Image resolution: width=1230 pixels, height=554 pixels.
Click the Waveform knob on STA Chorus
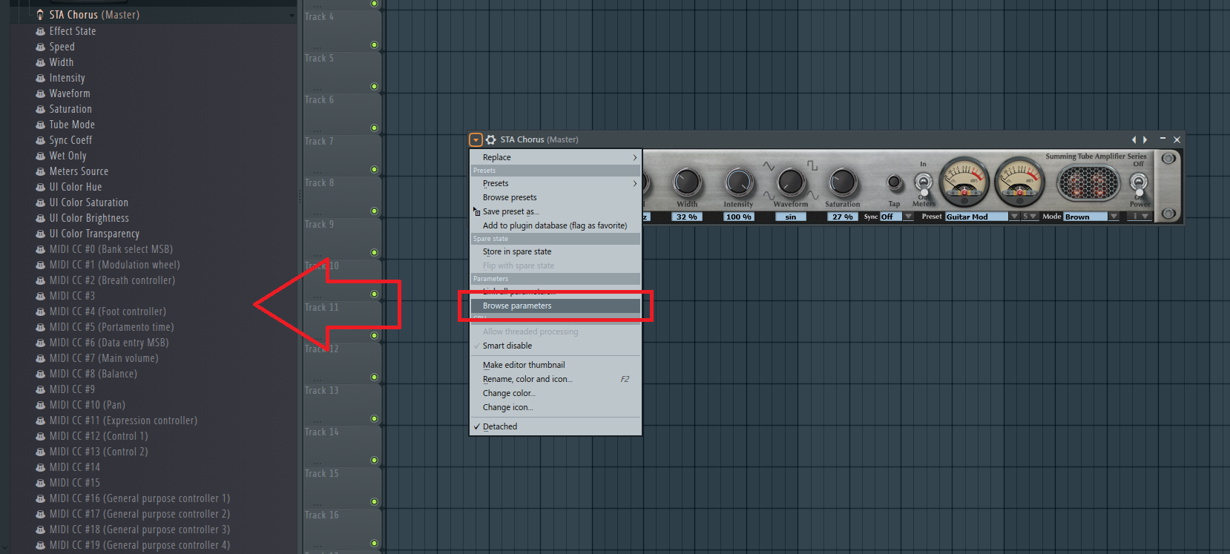click(x=791, y=182)
